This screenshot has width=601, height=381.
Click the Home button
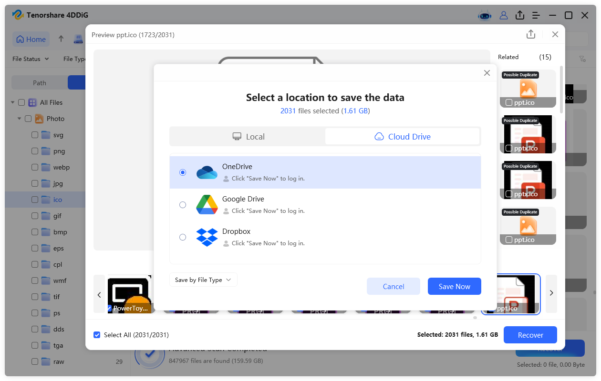click(31, 40)
